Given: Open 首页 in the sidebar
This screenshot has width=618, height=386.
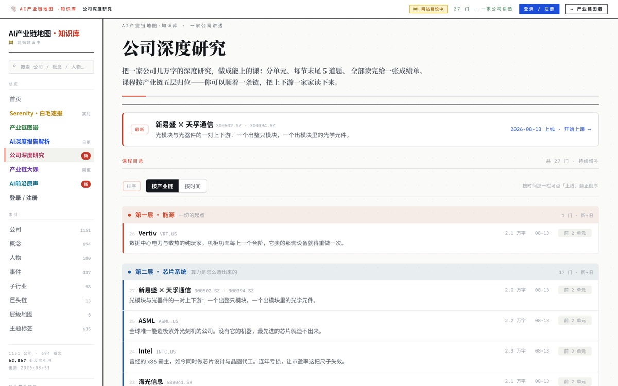Looking at the screenshot, I should (x=49, y=99).
